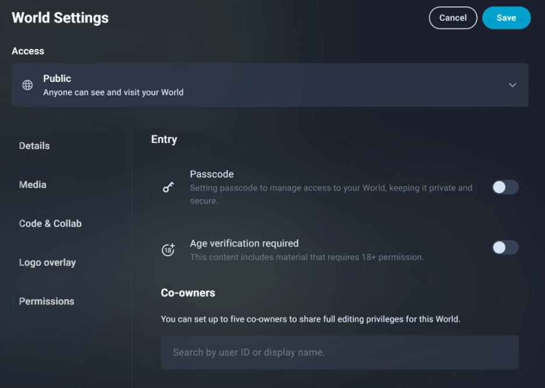Image resolution: width=545 pixels, height=388 pixels.
Task: Save the World Settings
Action: (x=506, y=17)
